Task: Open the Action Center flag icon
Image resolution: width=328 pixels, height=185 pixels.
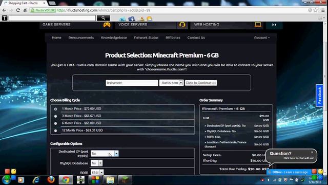Action: pos(291,180)
